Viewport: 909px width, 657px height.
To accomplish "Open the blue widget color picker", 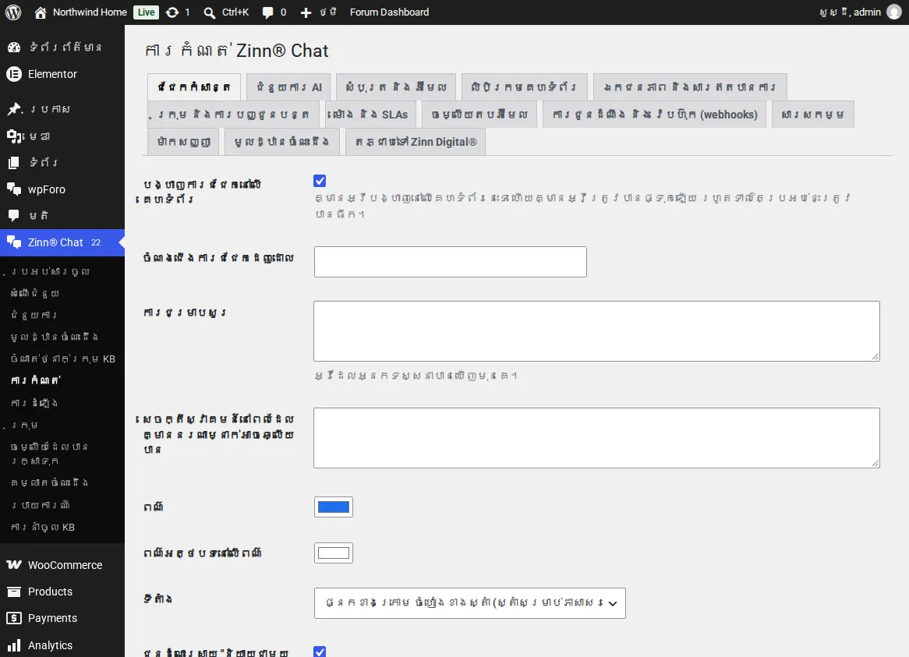I will [x=334, y=507].
